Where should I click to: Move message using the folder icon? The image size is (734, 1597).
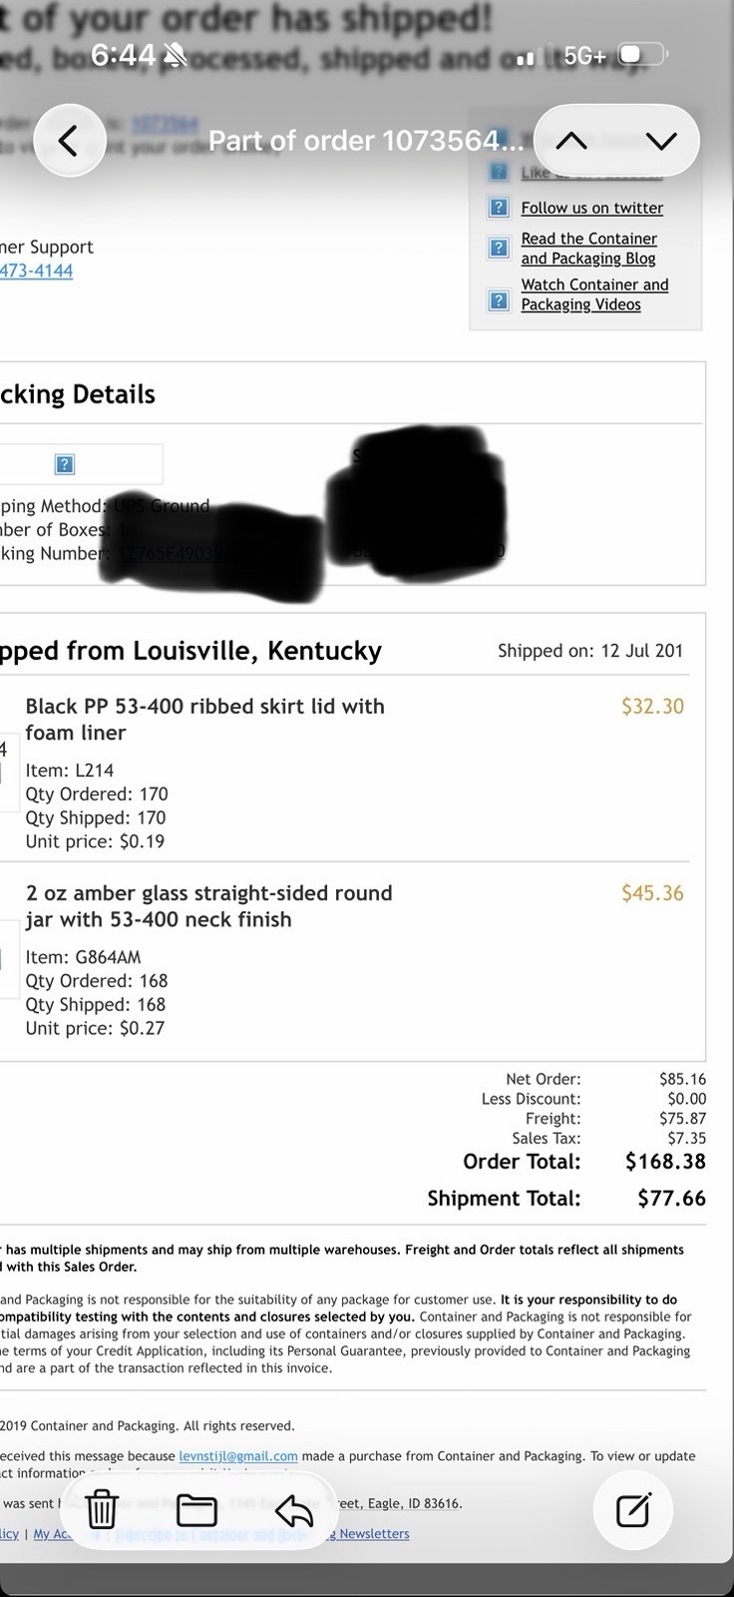click(196, 1509)
